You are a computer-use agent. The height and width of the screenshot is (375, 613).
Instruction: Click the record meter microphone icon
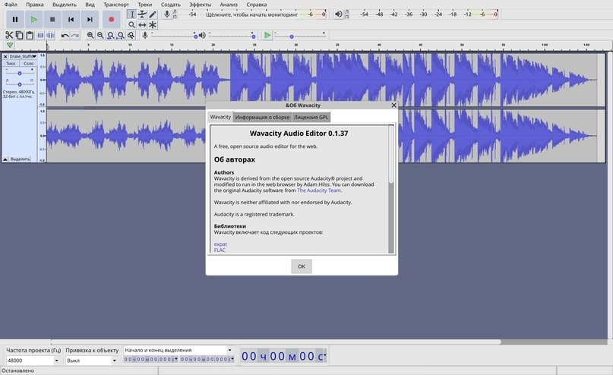[167, 14]
